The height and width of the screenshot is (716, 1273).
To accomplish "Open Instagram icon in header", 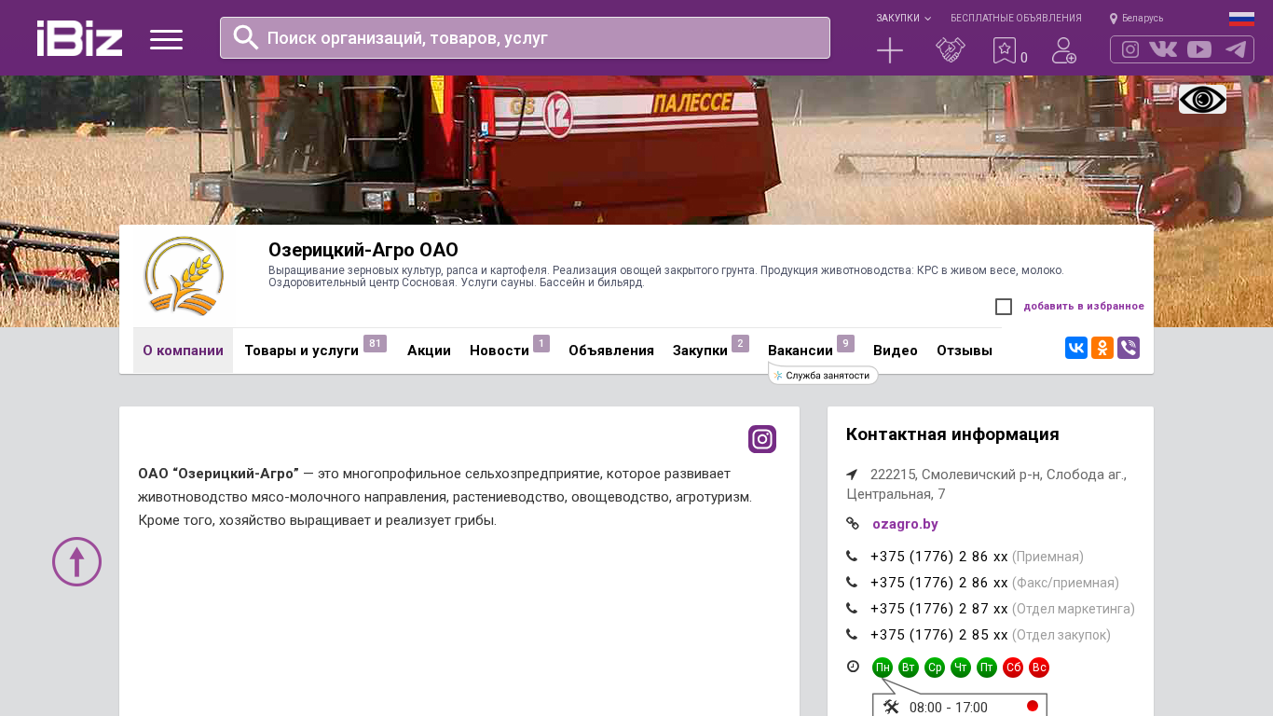I will [x=1130, y=49].
